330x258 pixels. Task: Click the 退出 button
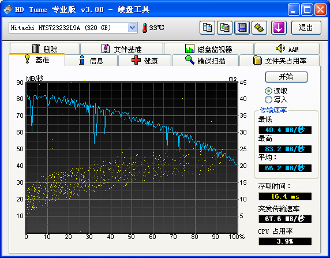pos(306,28)
